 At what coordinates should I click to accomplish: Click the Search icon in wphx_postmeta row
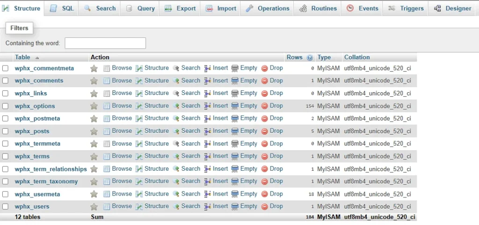coord(176,118)
